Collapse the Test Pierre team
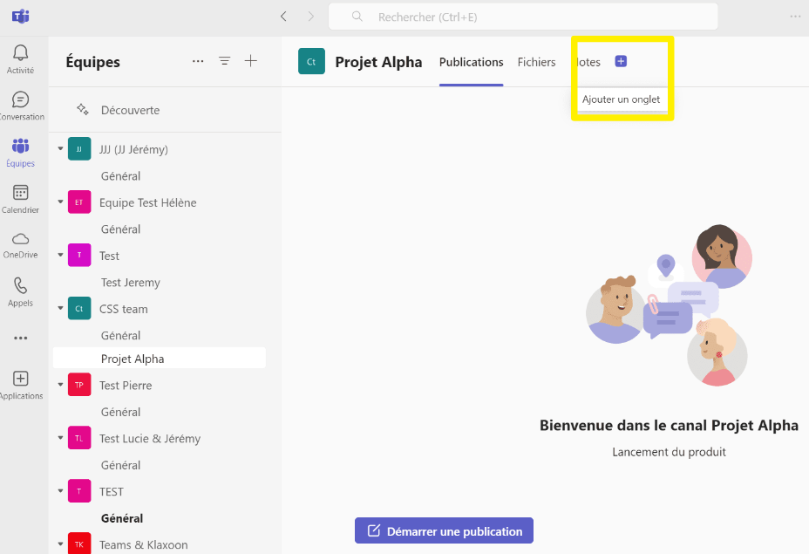The height and width of the screenshot is (554, 809). pyautogui.click(x=60, y=386)
